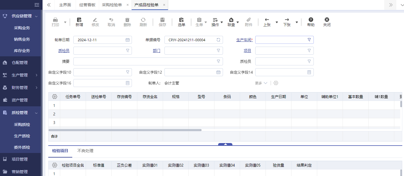
Task: Expand 更多 to show more fields
Action: 261,83
